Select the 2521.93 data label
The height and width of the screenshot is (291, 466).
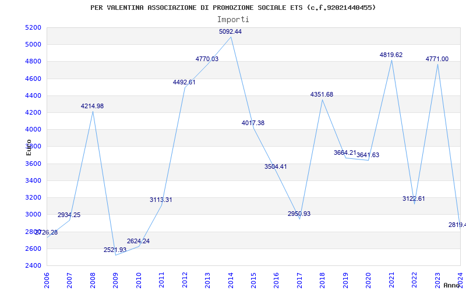115,250
